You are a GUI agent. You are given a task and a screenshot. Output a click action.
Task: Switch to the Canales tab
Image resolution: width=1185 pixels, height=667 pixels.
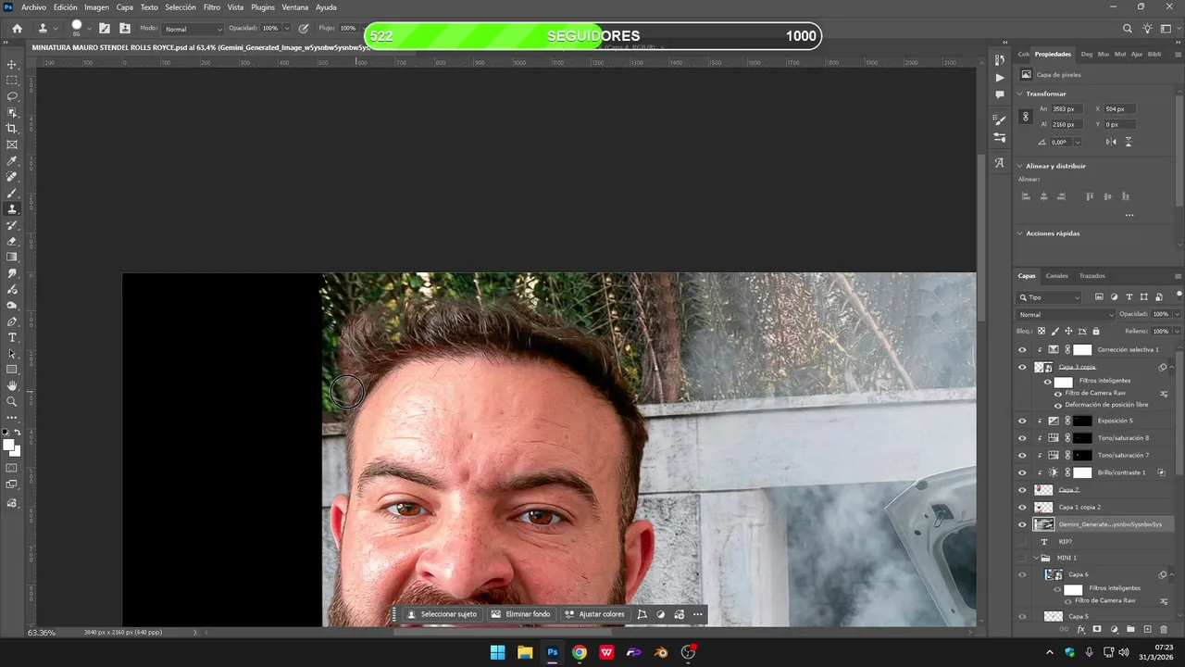[1056, 276]
